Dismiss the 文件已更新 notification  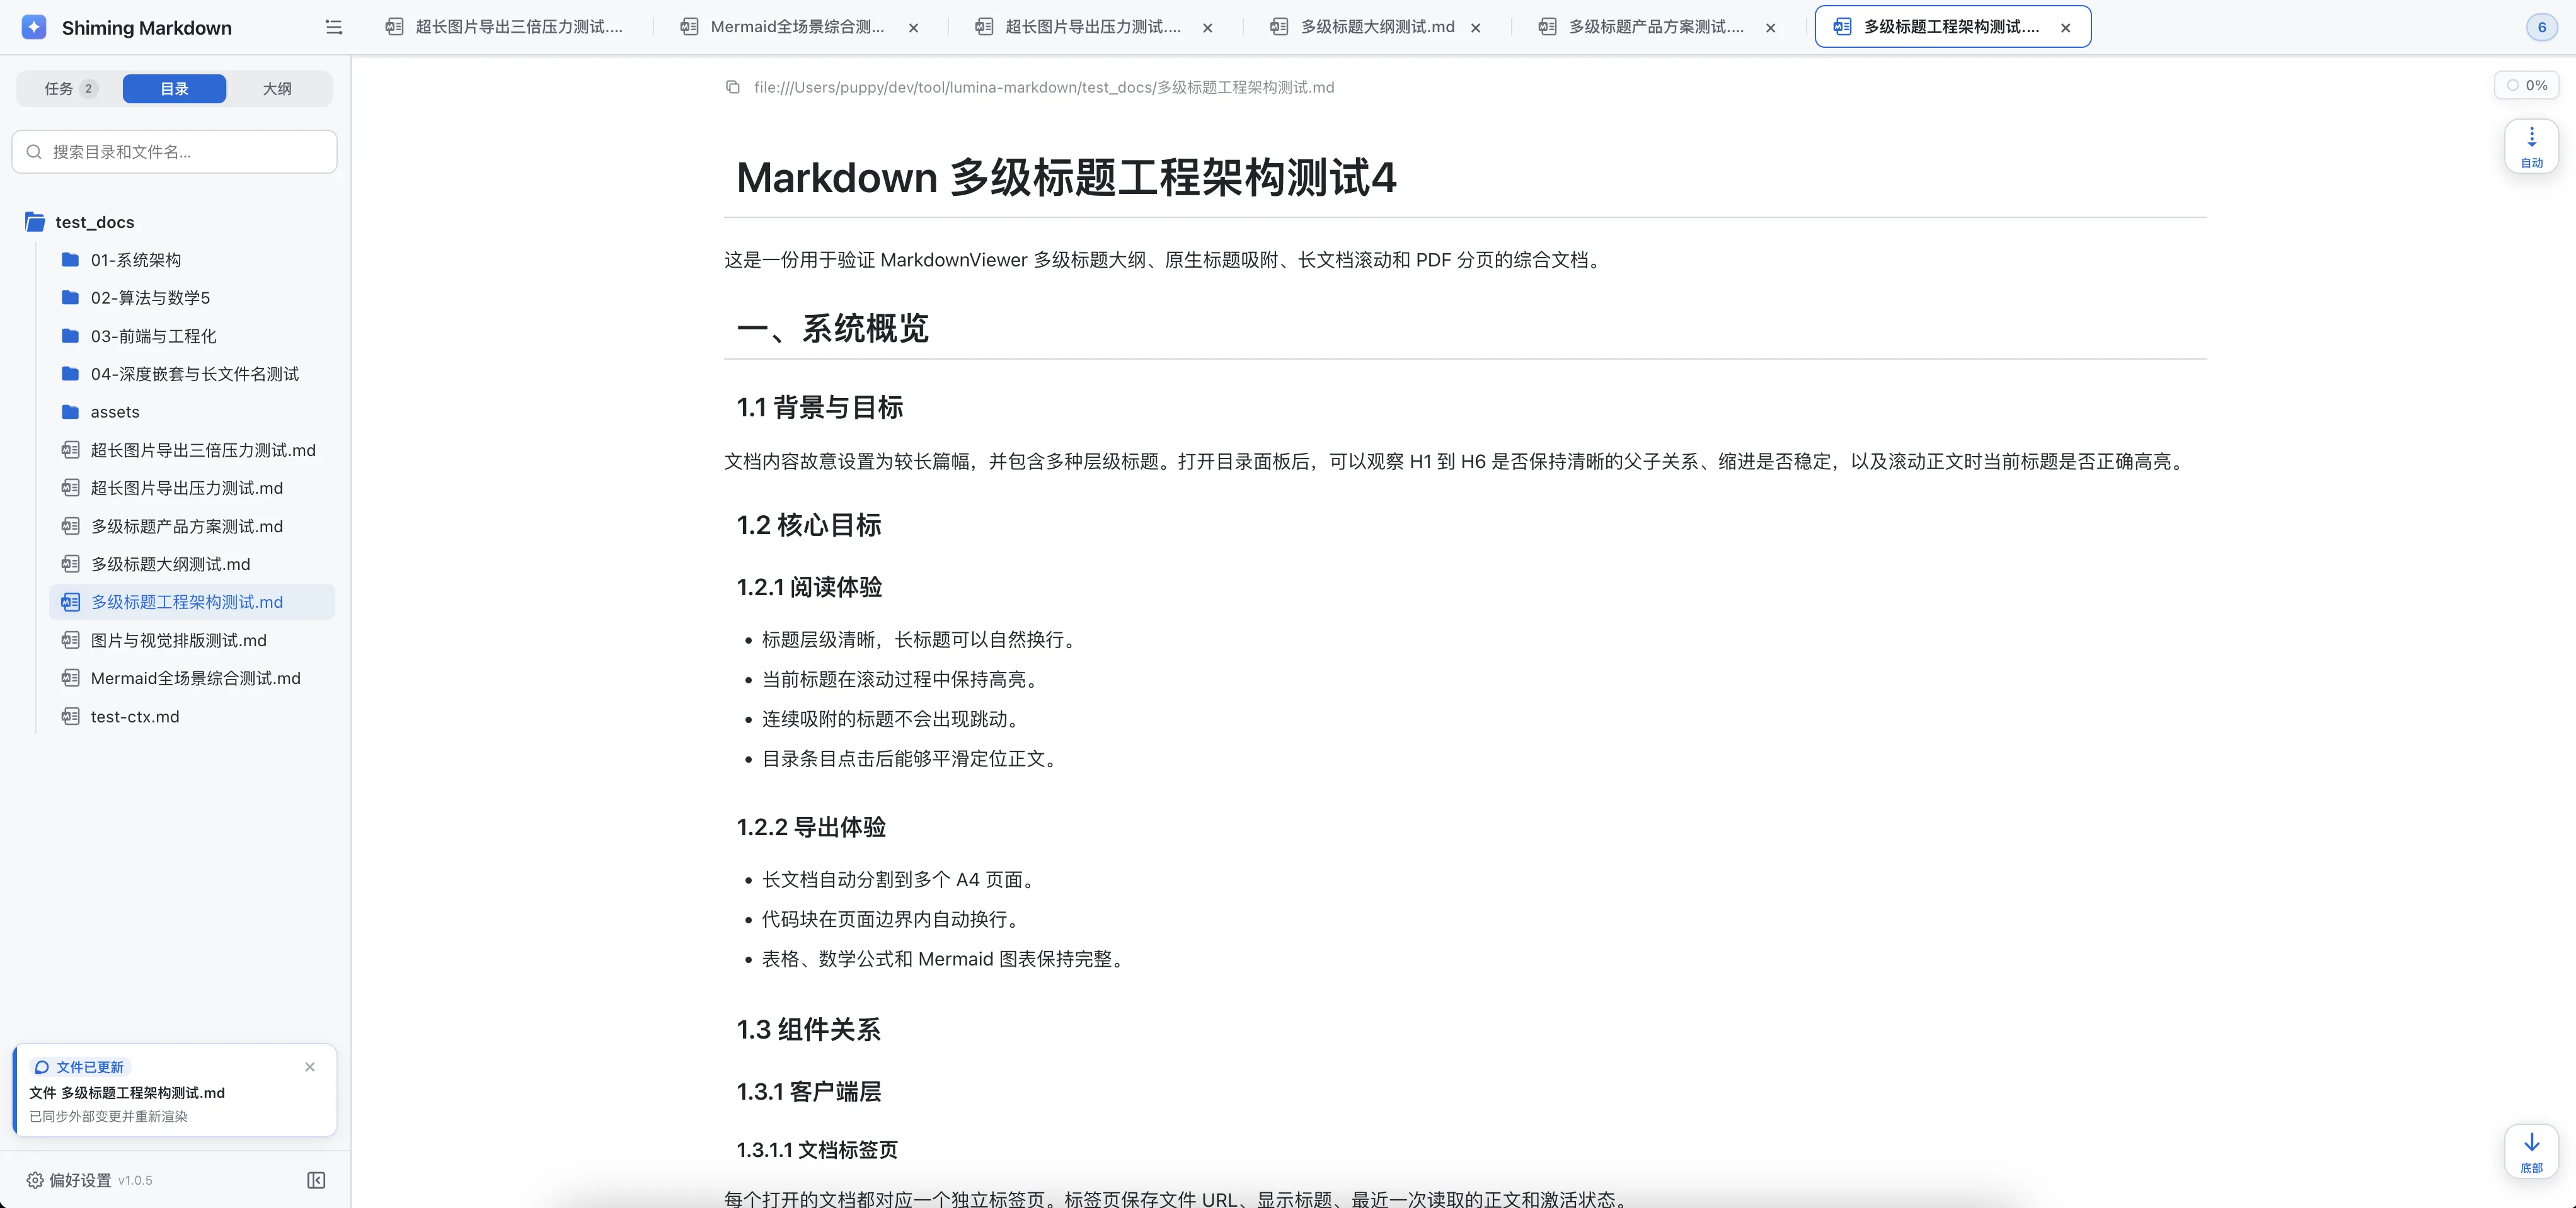310,1066
